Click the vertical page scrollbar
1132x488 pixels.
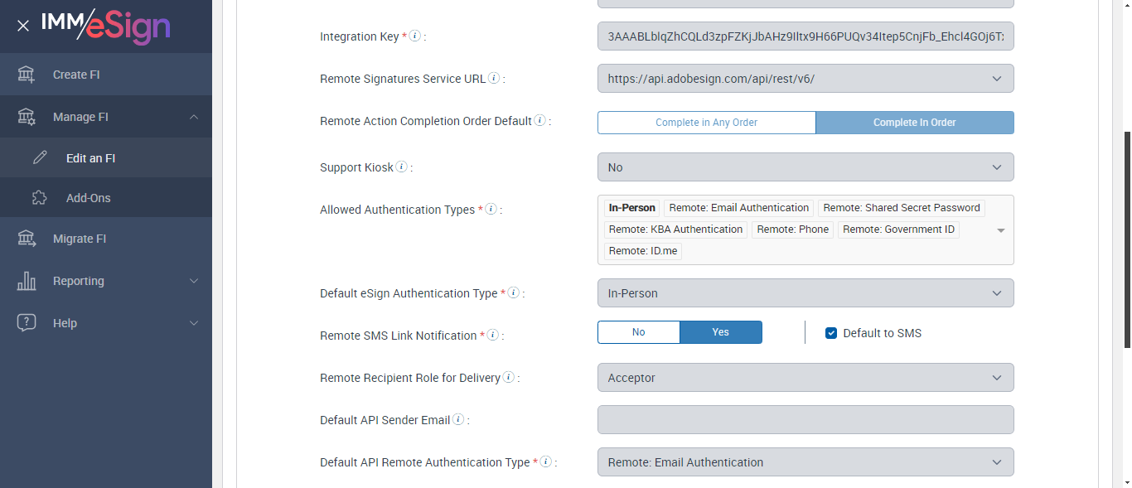[1125, 240]
